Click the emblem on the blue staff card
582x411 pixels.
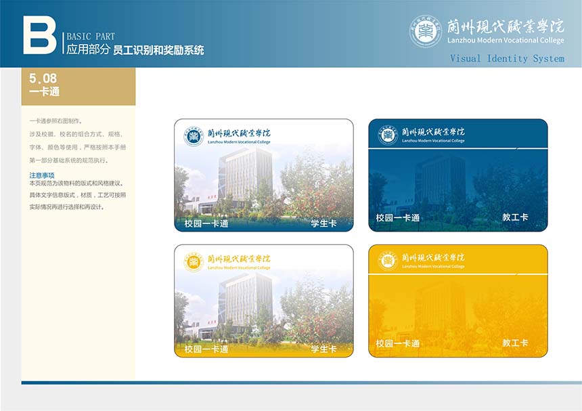pos(388,135)
